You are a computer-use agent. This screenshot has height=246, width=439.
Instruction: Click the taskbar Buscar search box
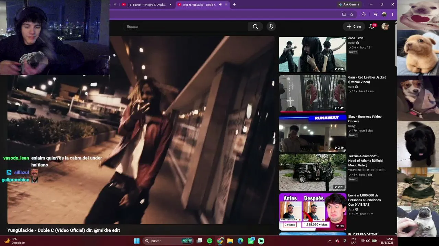[168, 241]
